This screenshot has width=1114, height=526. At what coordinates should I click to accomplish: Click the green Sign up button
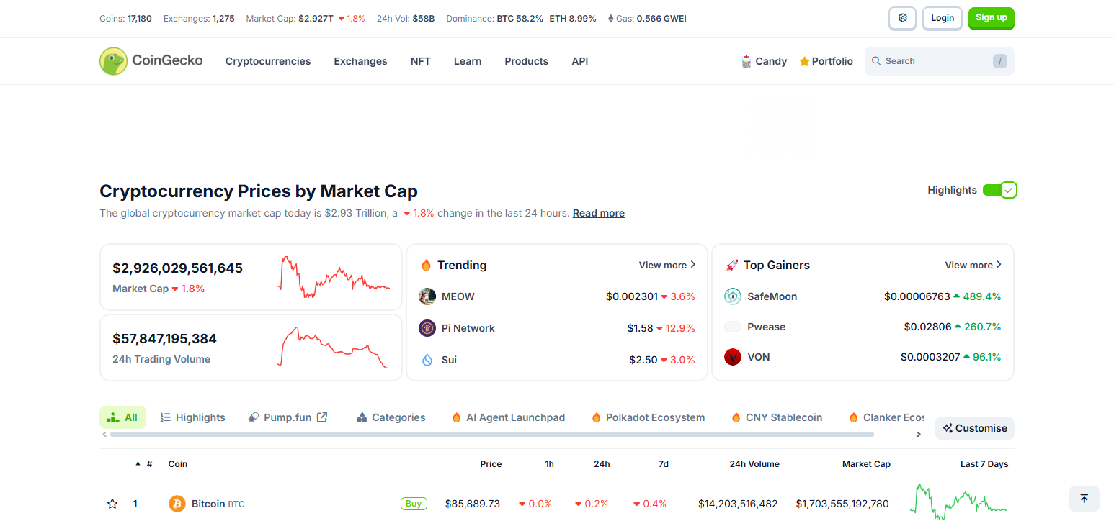click(x=991, y=18)
